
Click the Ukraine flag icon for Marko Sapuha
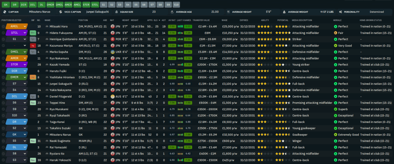(x=112, y=52)
